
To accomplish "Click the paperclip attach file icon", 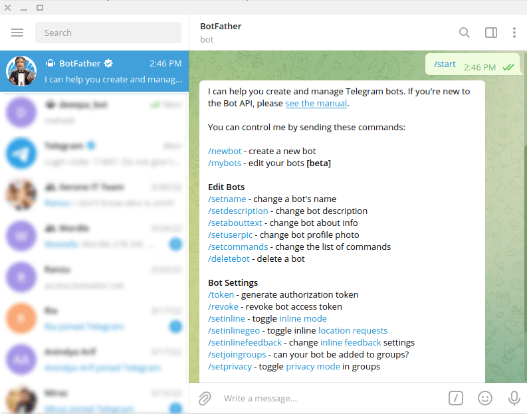I will 205,398.
